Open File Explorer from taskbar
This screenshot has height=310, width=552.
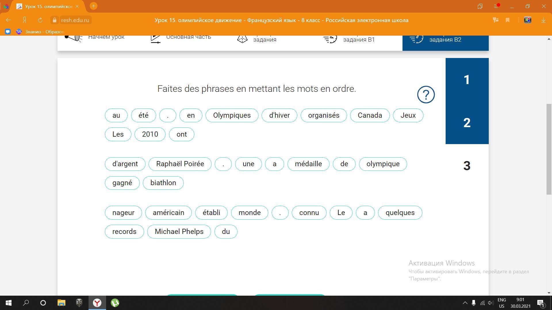[x=61, y=303]
